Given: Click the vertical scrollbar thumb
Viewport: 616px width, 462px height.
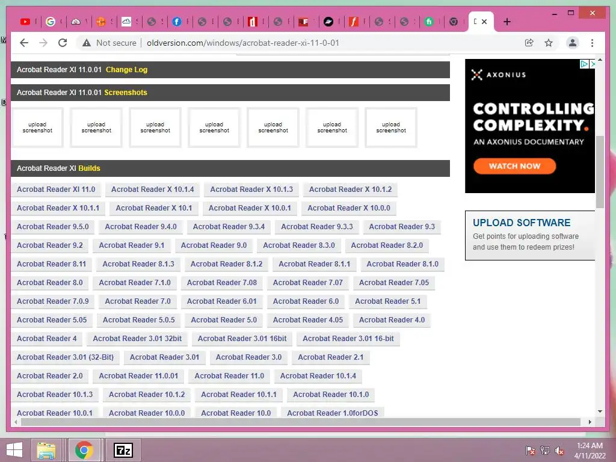Looking at the screenshot, I should pyautogui.click(x=600, y=171).
